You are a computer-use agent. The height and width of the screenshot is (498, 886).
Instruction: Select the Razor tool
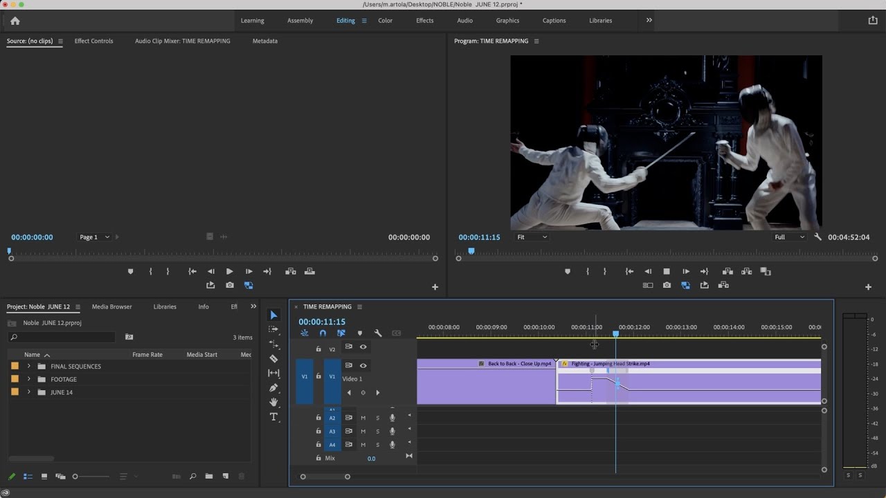(x=273, y=358)
